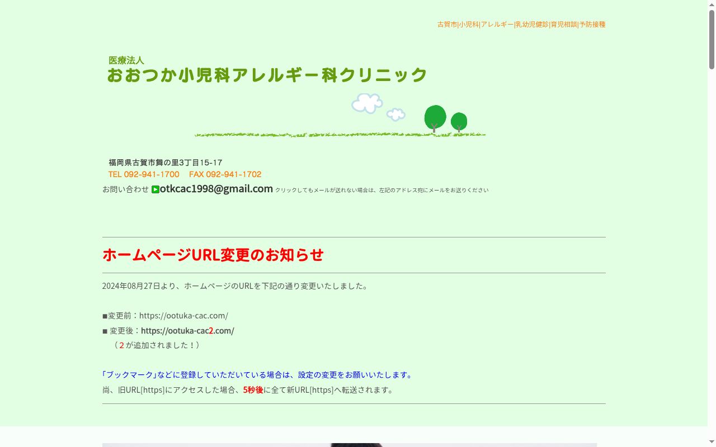716x447 pixels.
Task: Click the scrollbar up arrow
Action: point(712,4)
